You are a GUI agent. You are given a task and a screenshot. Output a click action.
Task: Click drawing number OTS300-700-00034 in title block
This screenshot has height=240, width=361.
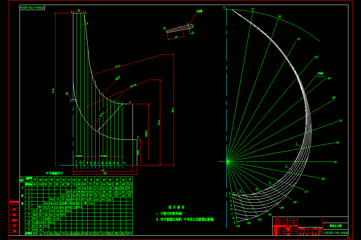point(336,233)
